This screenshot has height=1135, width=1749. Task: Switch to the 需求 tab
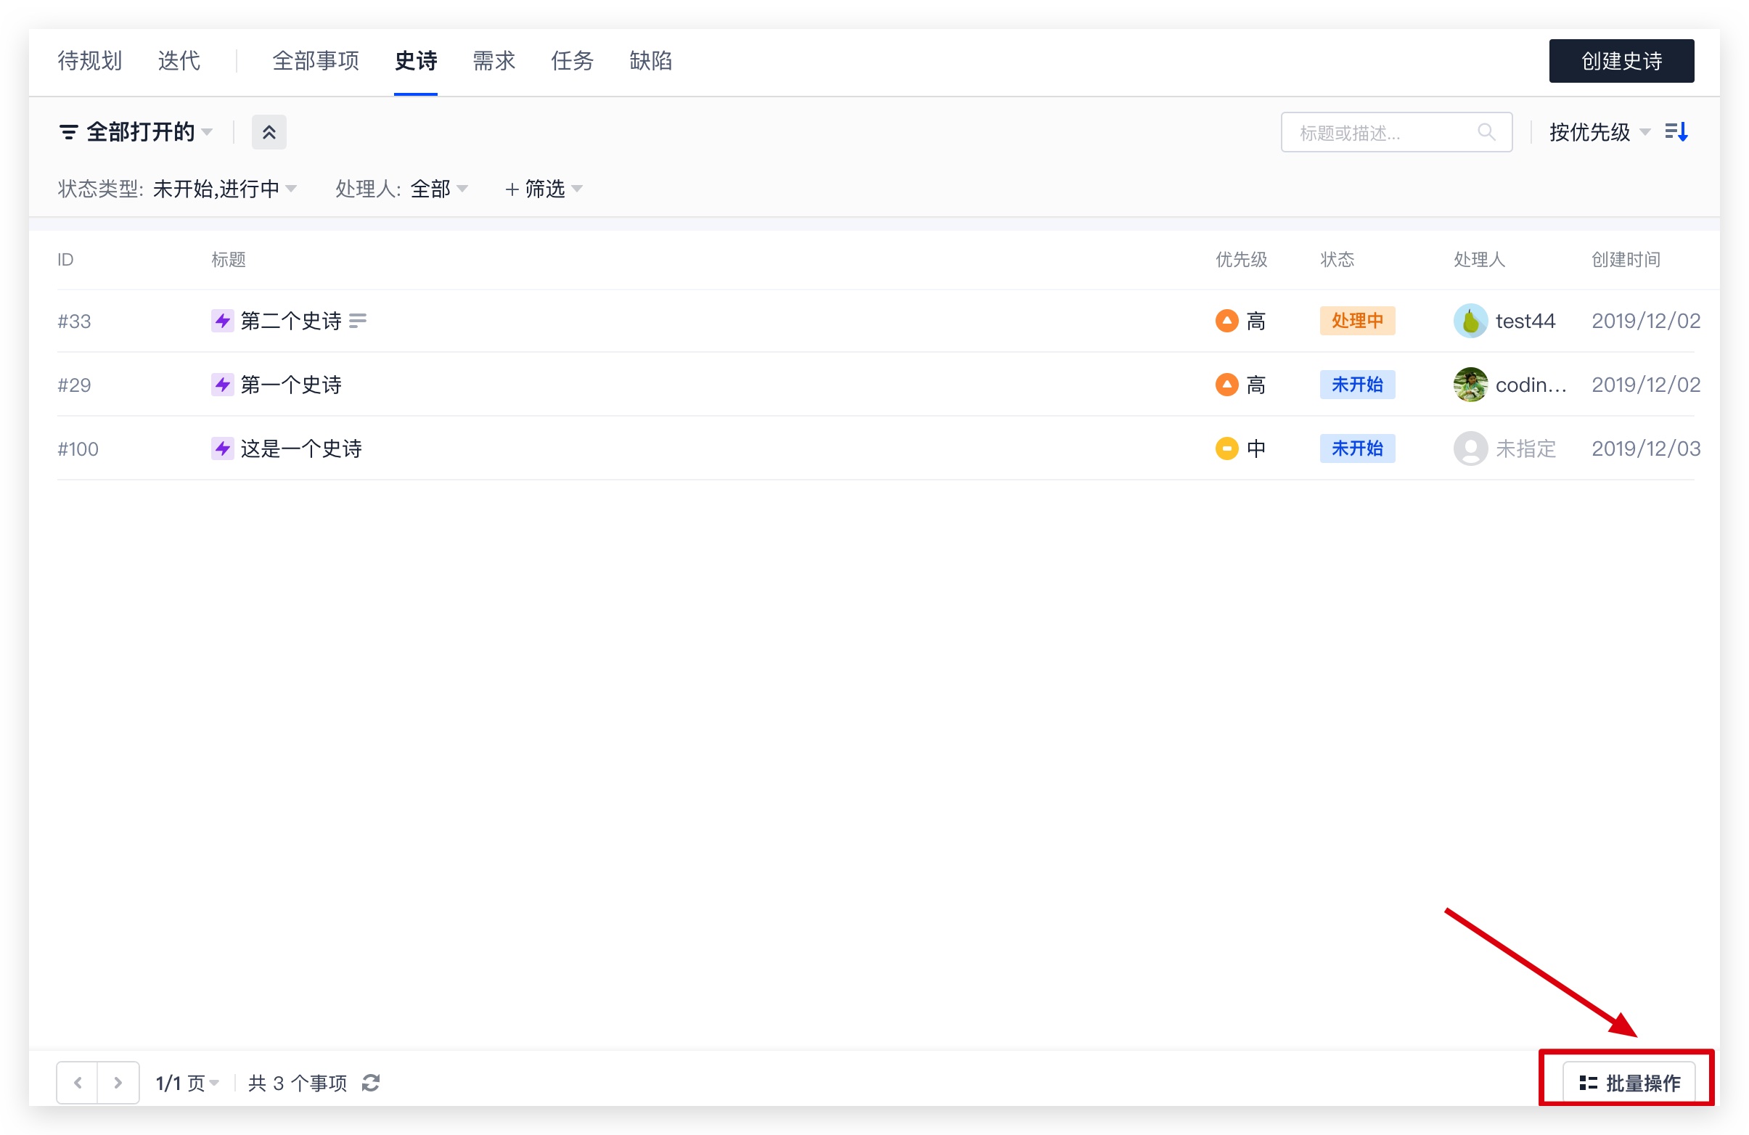pyautogui.click(x=493, y=61)
